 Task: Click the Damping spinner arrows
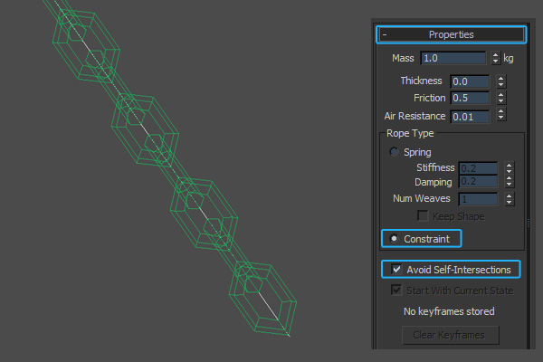[x=509, y=181]
